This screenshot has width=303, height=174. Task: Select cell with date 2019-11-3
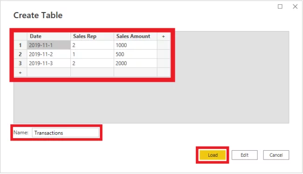click(48, 63)
